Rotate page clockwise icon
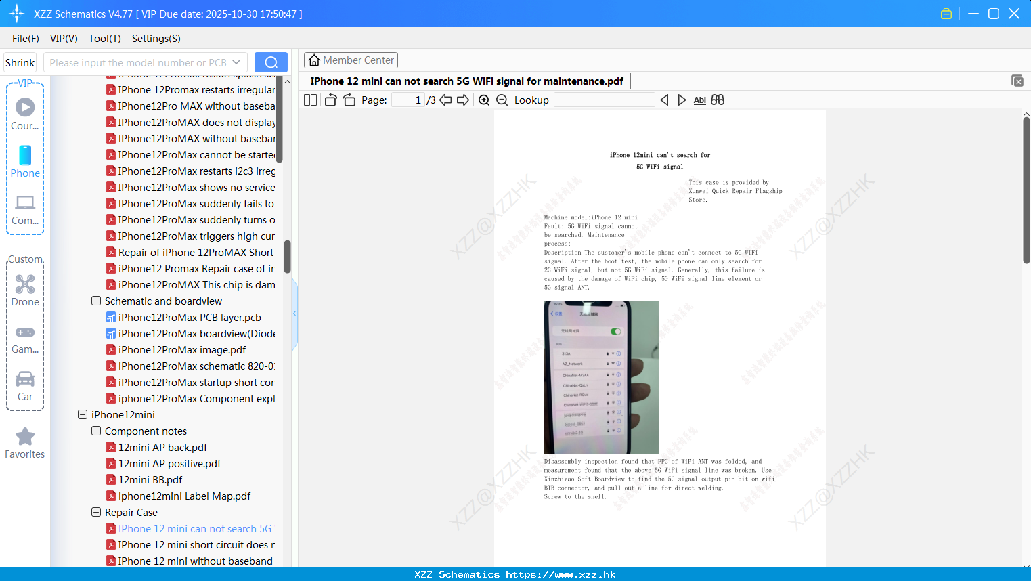 pos(349,100)
